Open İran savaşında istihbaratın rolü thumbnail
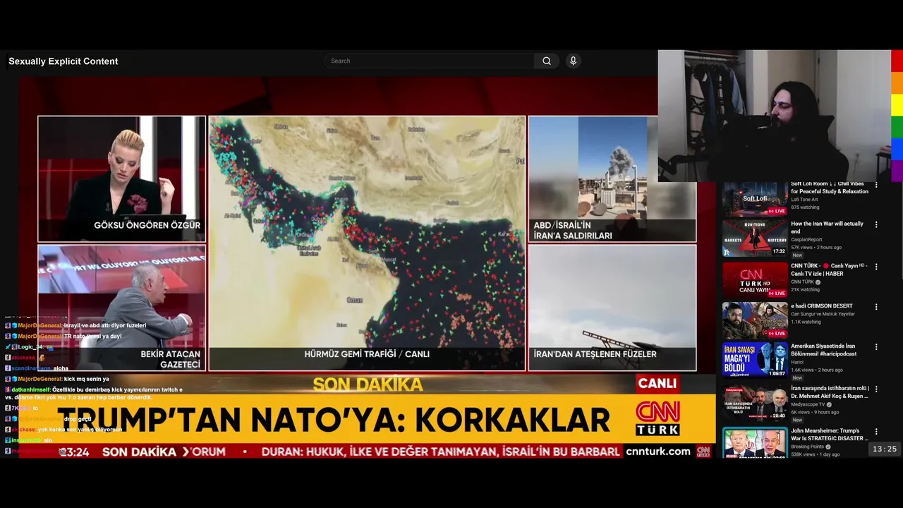The image size is (903, 508). click(x=755, y=402)
